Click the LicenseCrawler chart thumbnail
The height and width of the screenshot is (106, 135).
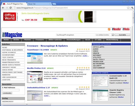pos(100,81)
